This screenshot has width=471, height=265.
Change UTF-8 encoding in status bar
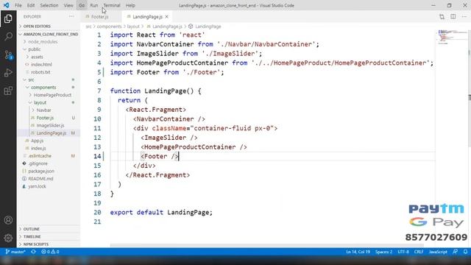403,252
